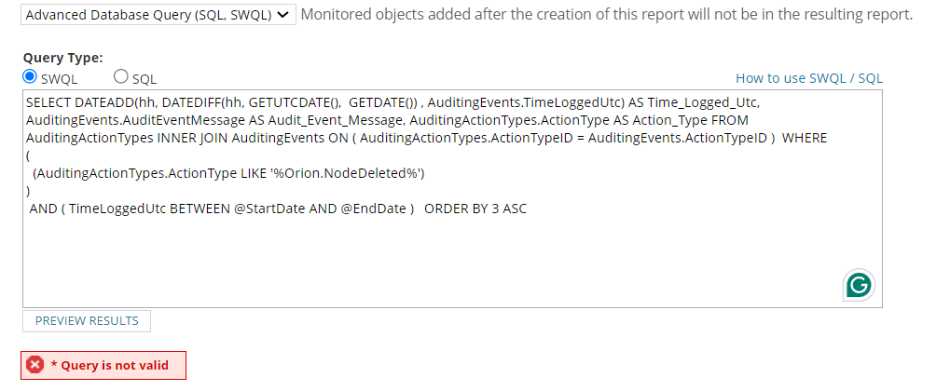
Task: Click the SWQL radio label text
Action: [x=60, y=79]
